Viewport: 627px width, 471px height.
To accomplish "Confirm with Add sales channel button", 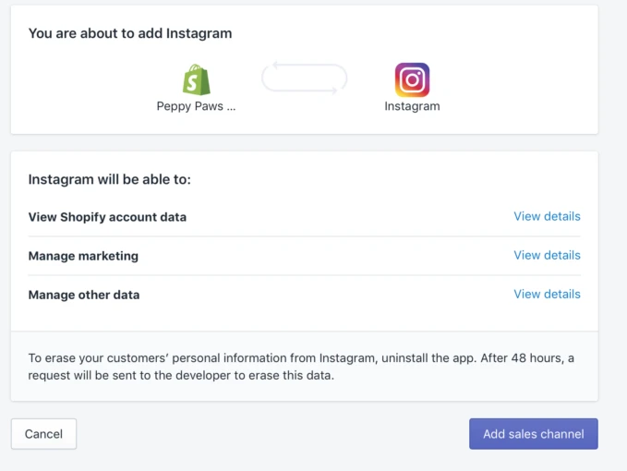I will click(x=534, y=434).
